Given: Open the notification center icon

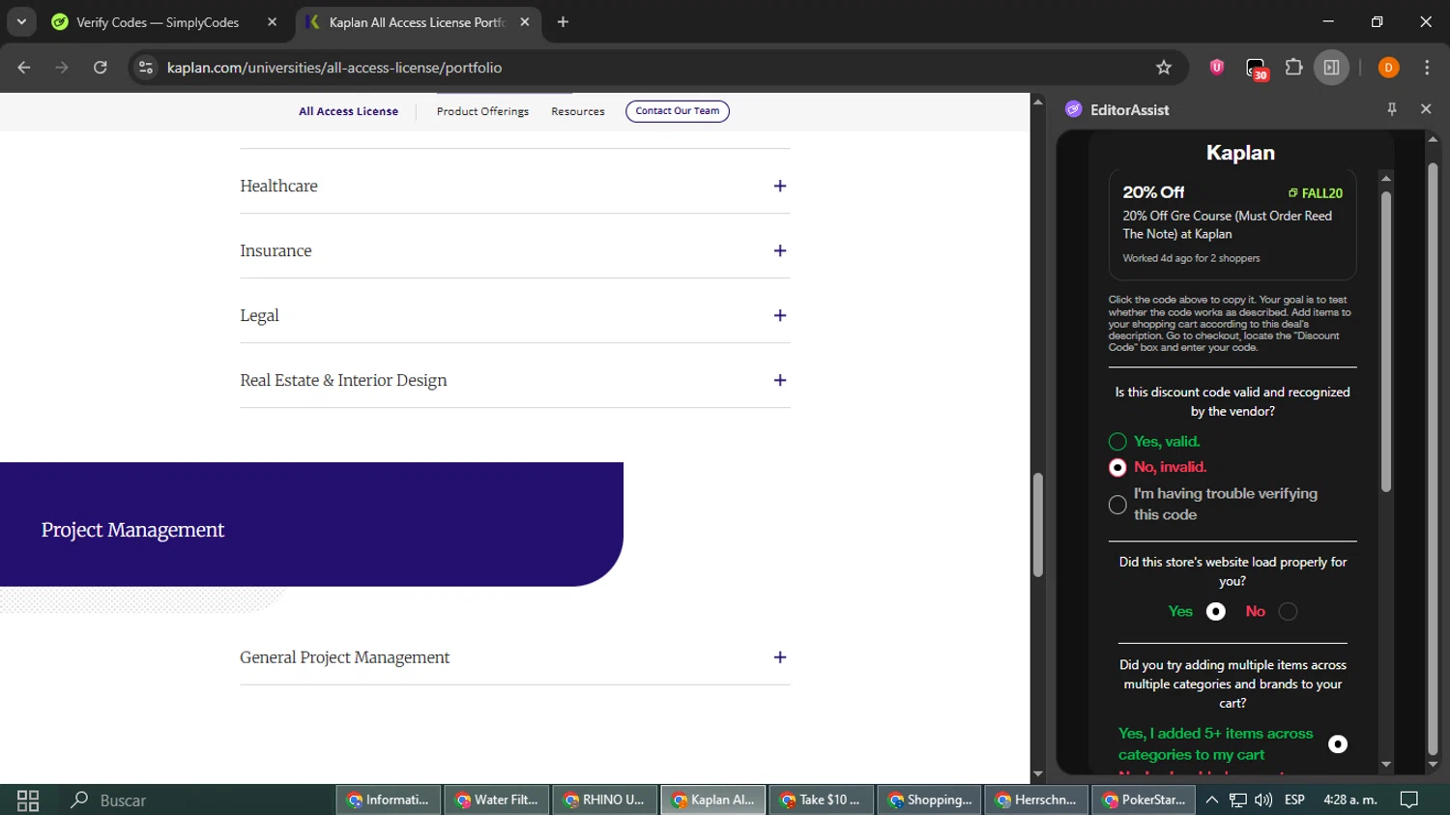Looking at the screenshot, I should click(x=1409, y=800).
